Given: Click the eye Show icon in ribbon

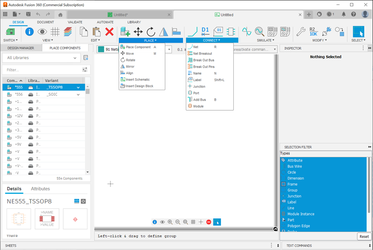Looking at the screenshot, I should point(42,32).
